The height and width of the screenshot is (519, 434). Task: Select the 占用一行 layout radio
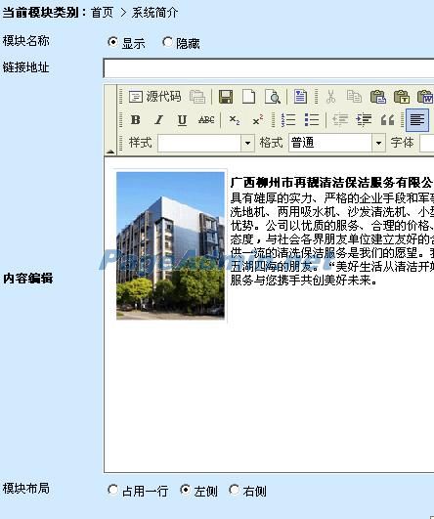coord(112,490)
